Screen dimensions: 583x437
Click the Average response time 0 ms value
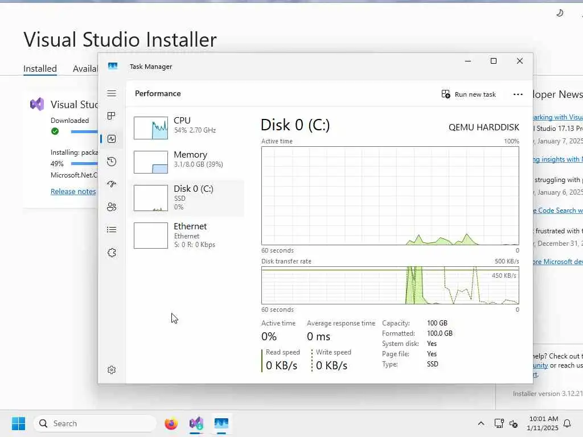click(x=319, y=337)
